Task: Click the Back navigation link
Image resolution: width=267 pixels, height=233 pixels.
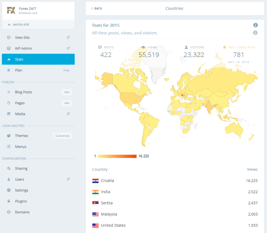Action: coord(96,8)
